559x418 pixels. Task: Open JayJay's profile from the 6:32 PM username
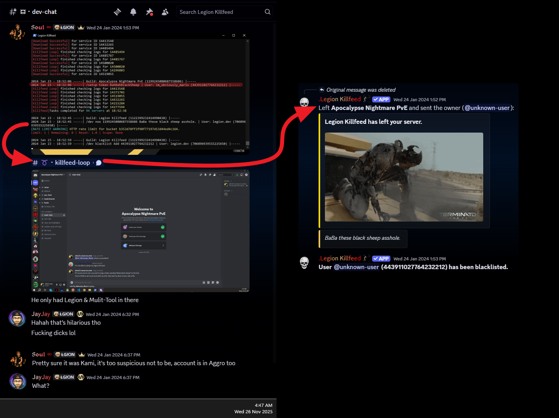[x=41, y=314]
